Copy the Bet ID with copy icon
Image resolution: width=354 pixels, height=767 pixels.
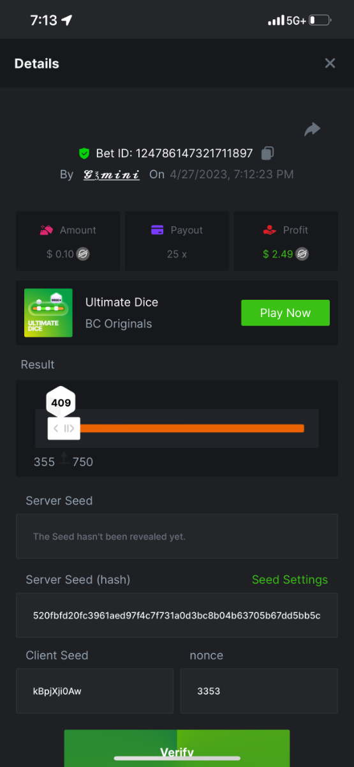(268, 153)
